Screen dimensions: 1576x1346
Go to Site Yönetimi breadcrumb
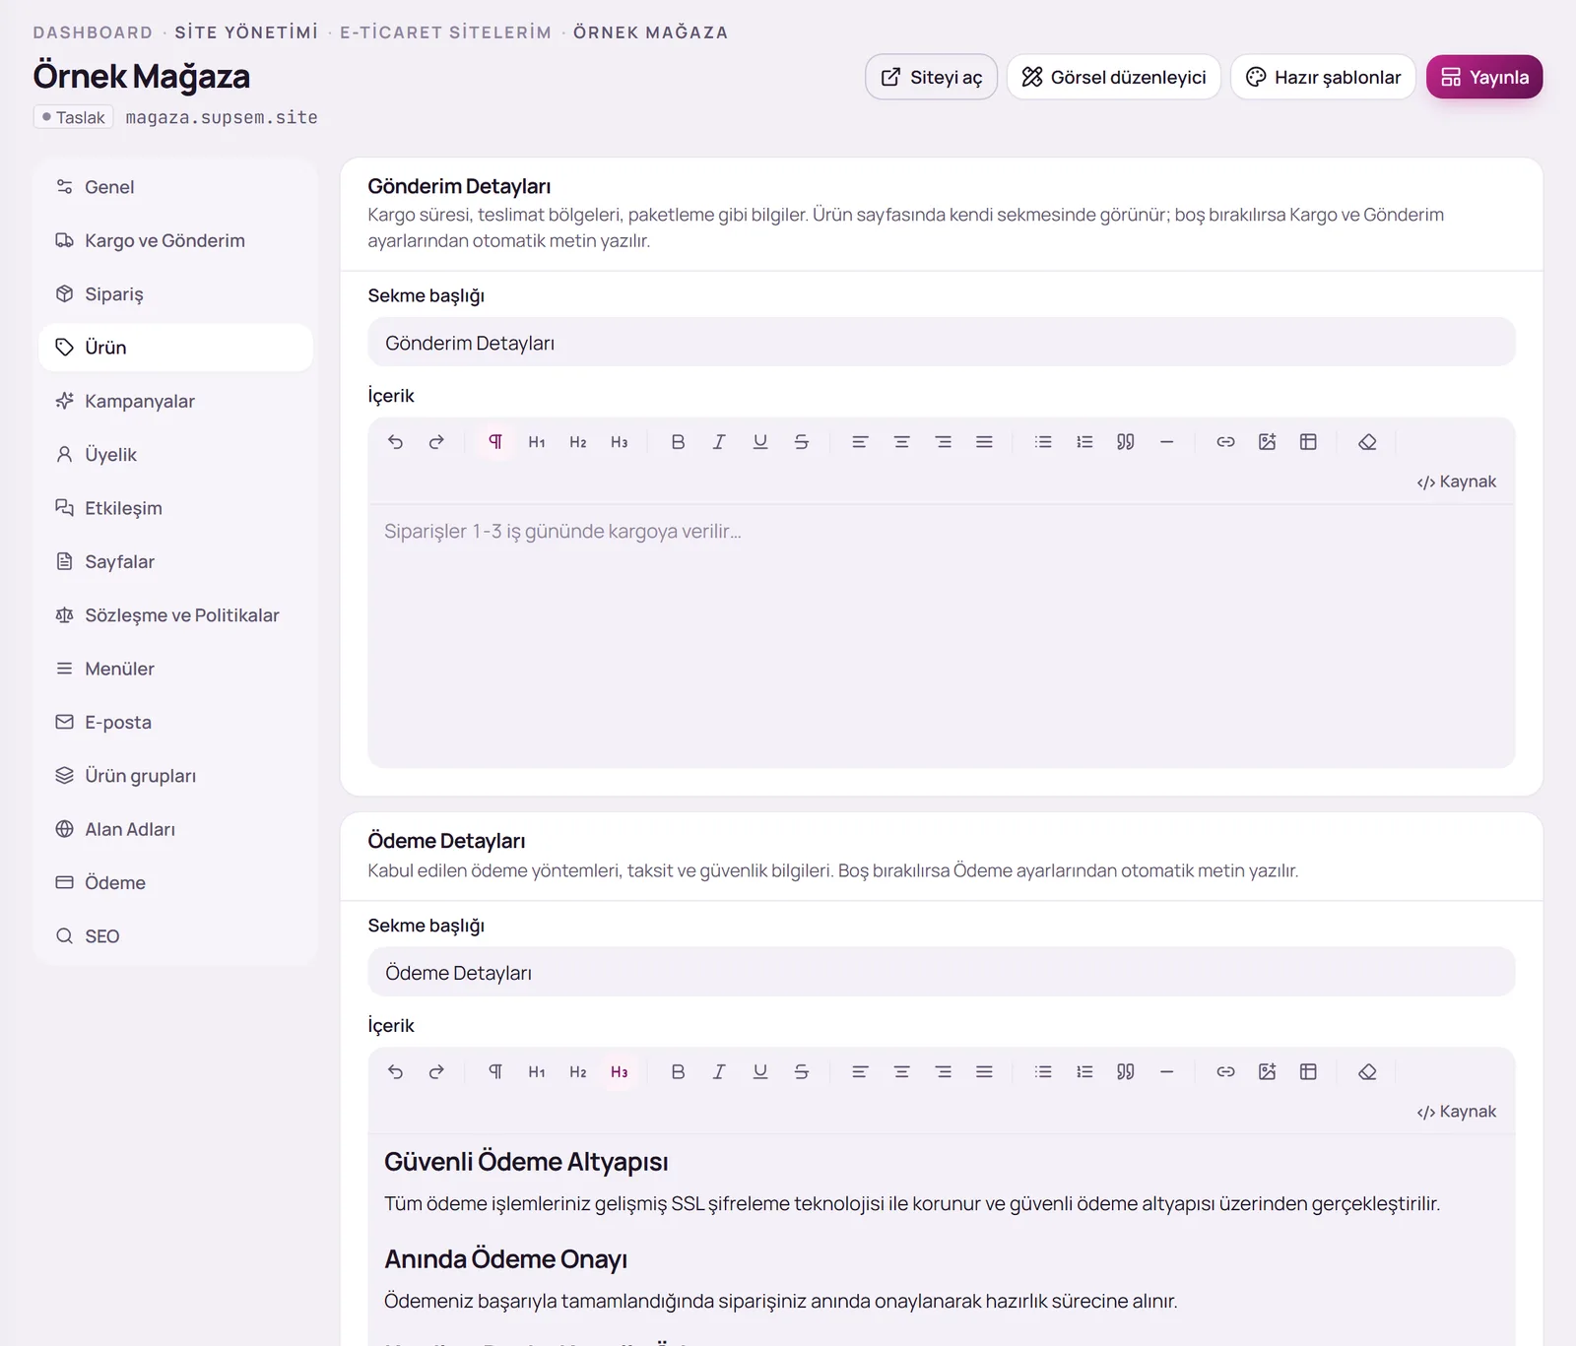point(246,32)
